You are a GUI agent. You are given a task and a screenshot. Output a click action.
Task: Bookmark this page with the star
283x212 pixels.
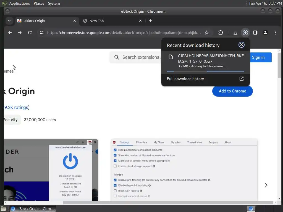207,33
